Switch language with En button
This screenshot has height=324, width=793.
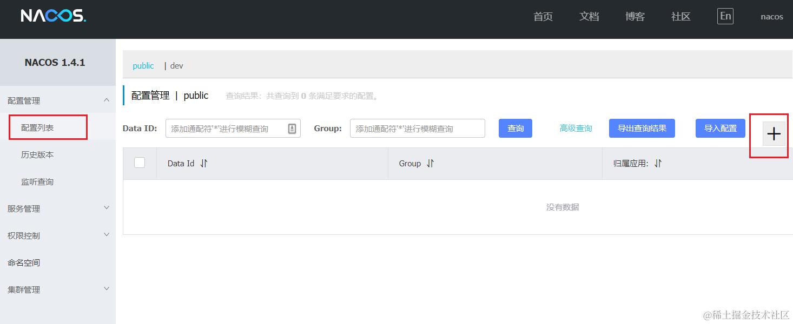[725, 16]
